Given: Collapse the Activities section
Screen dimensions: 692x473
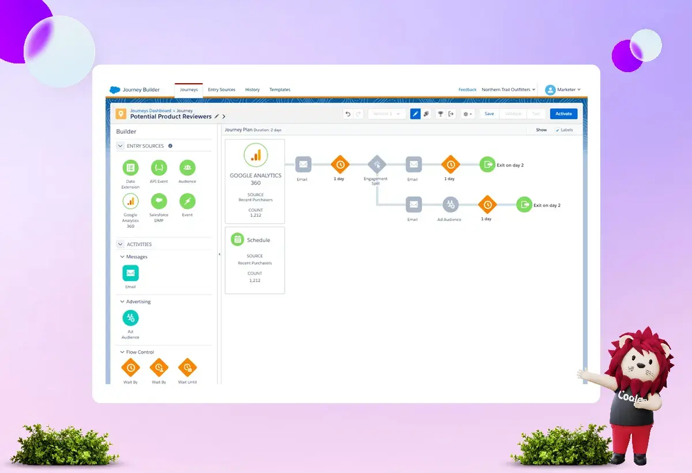Looking at the screenshot, I should point(121,244).
